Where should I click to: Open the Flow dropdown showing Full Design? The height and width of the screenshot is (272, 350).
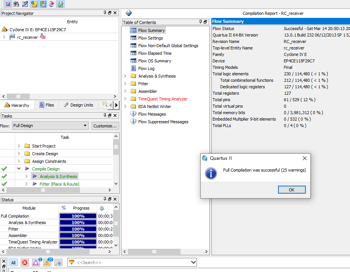pyautogui.click(x=50, y=126)
